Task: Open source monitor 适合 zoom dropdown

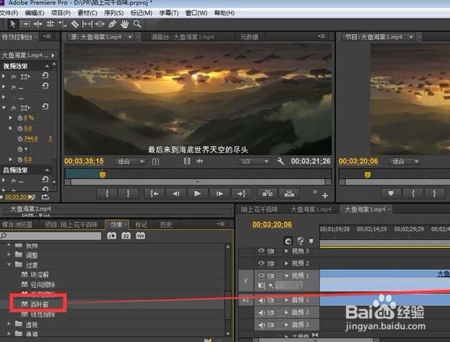Action: pos(130,161)
